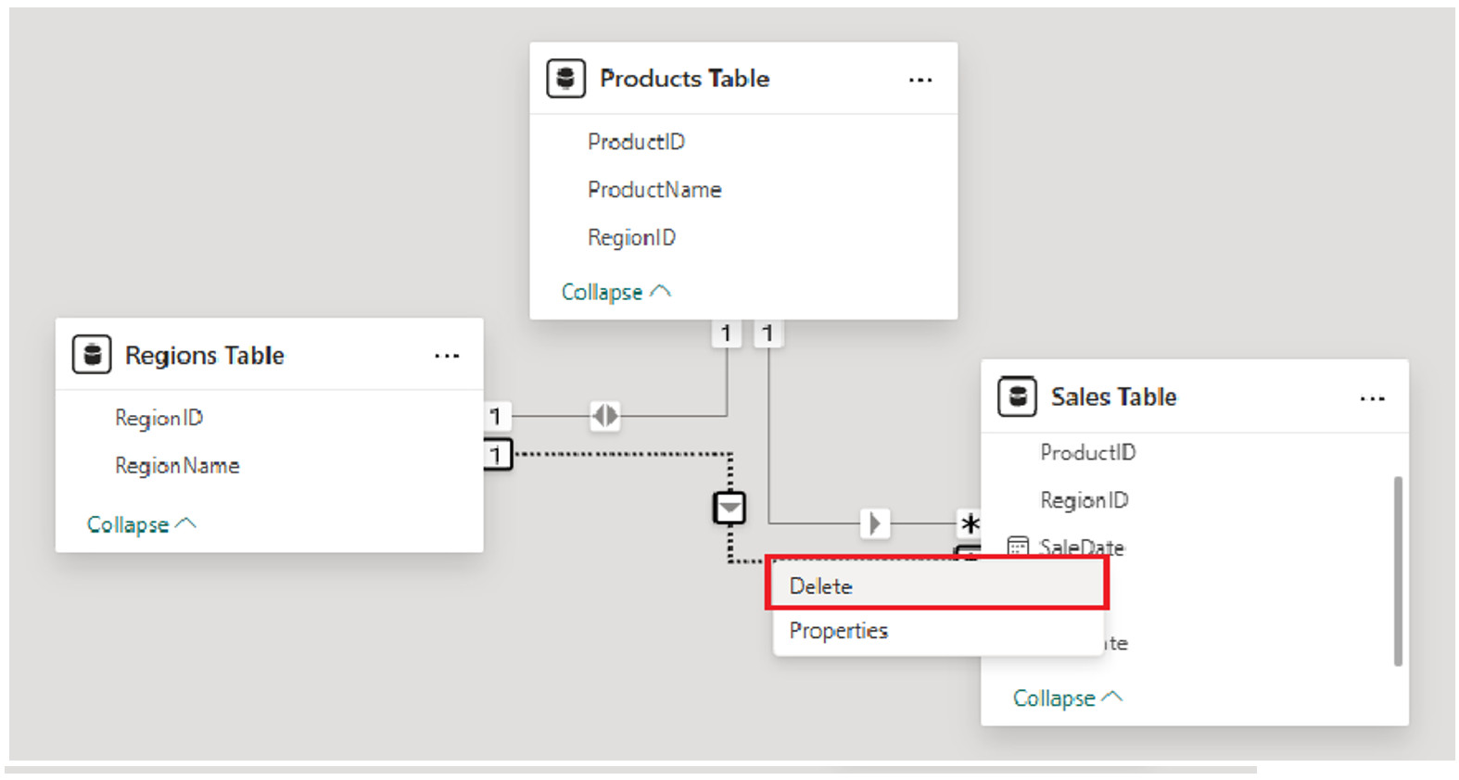Click the SaleDate calendar field icon

1018,547
